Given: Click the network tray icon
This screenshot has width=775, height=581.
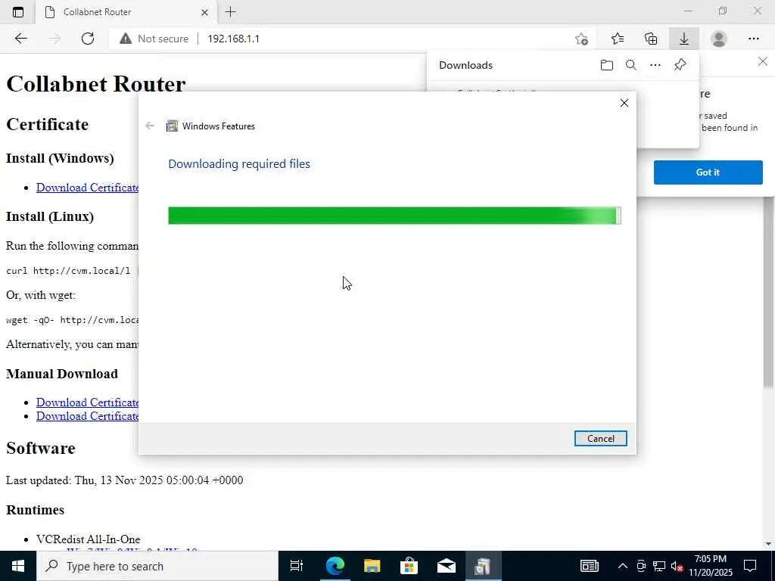Looking at the screenshot, I should (659, 566).
